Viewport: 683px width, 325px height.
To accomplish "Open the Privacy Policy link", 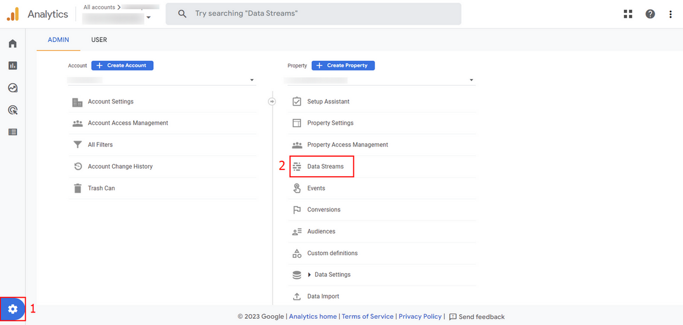I will [420, 316].
